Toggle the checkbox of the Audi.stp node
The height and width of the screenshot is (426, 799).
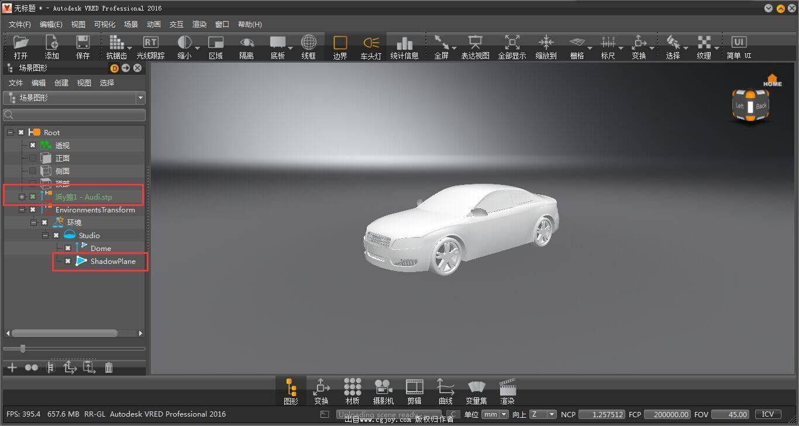click(x=33, y=197)
